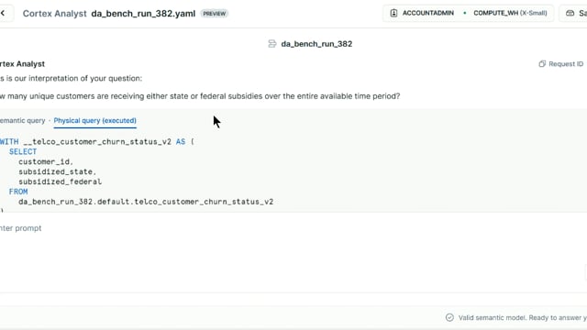
Task: Select the Physical query (executed) tab
Action: 95,120
